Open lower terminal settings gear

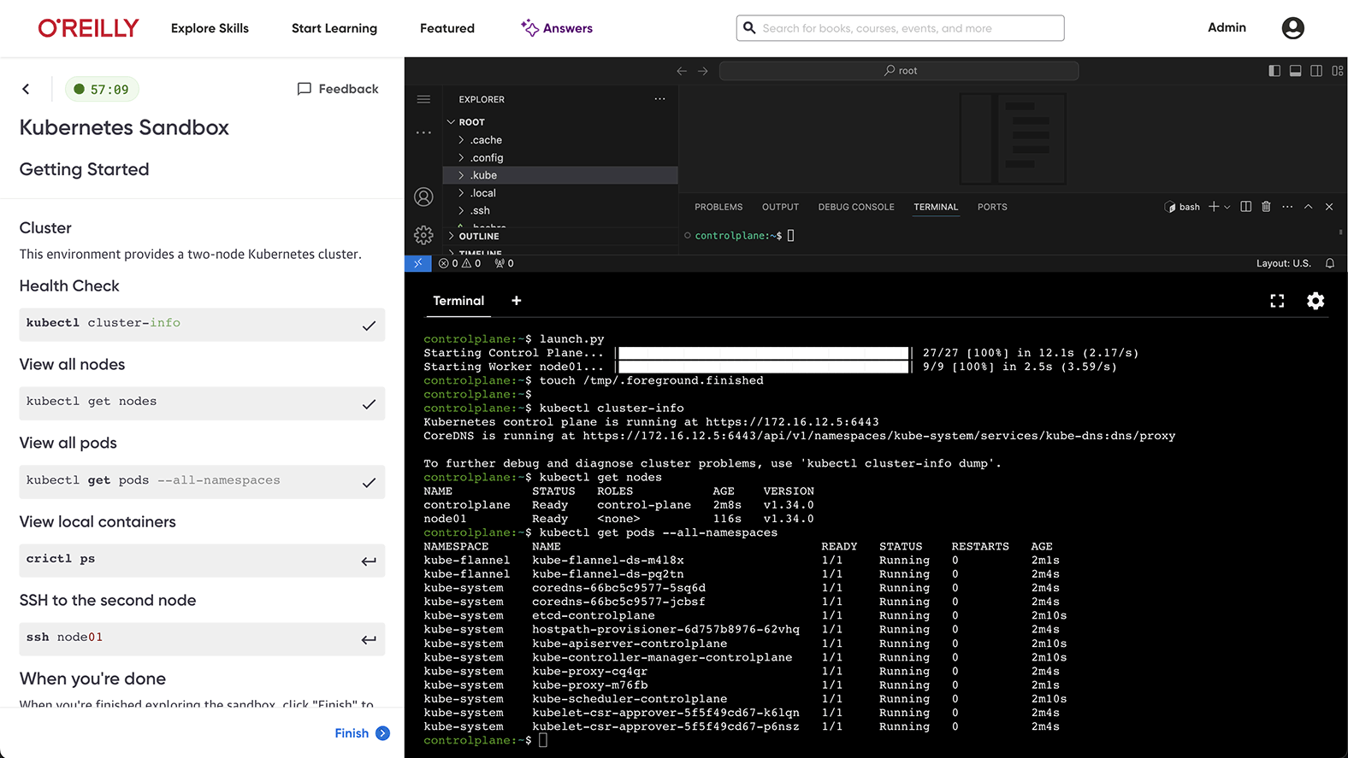pyautogui.click(x=1315, y=301)
